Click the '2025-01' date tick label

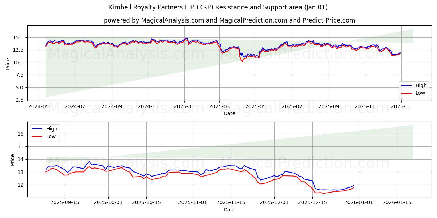[x=184, y=106]
